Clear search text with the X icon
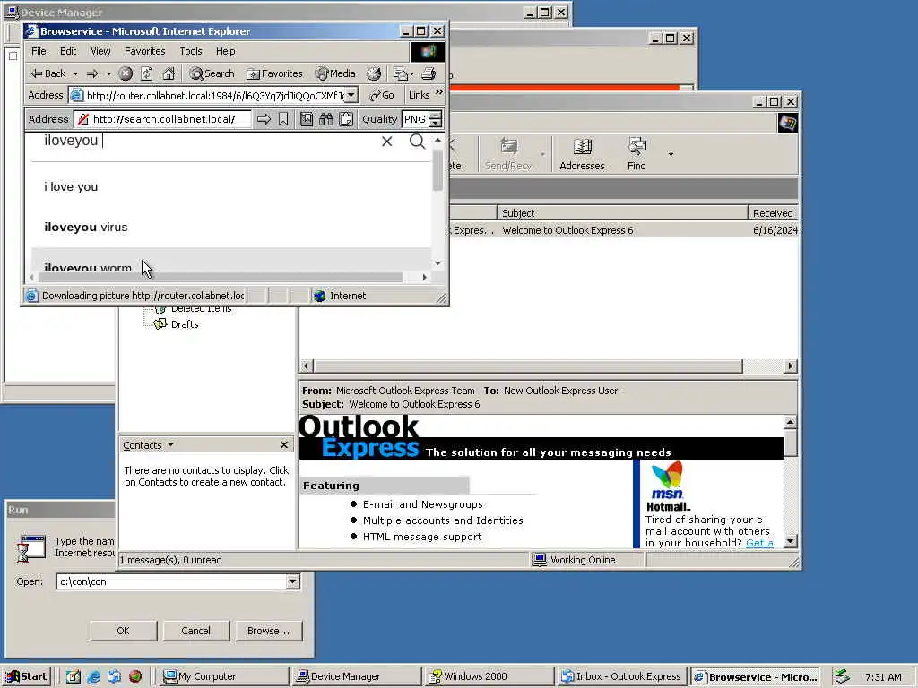 387,141
